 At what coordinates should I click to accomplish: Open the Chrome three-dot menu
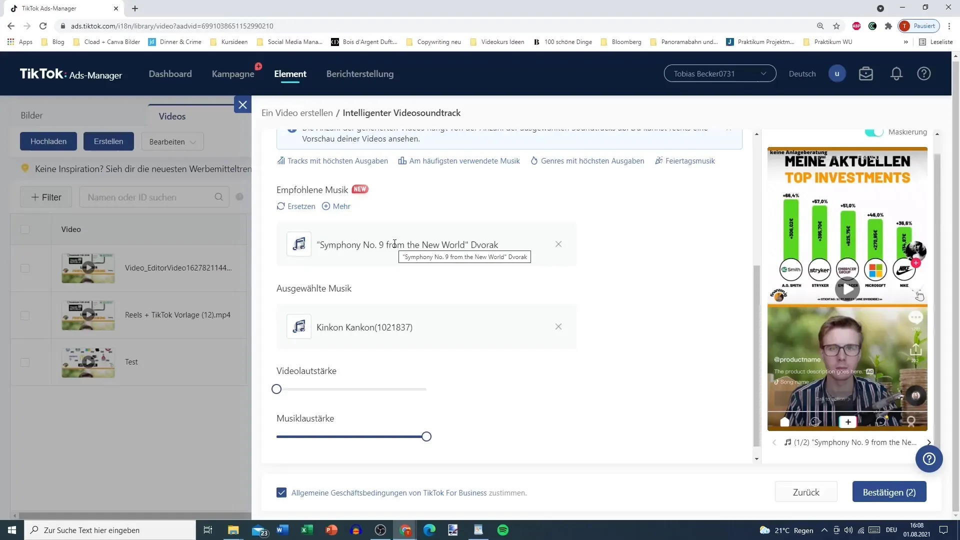(949, 26)
